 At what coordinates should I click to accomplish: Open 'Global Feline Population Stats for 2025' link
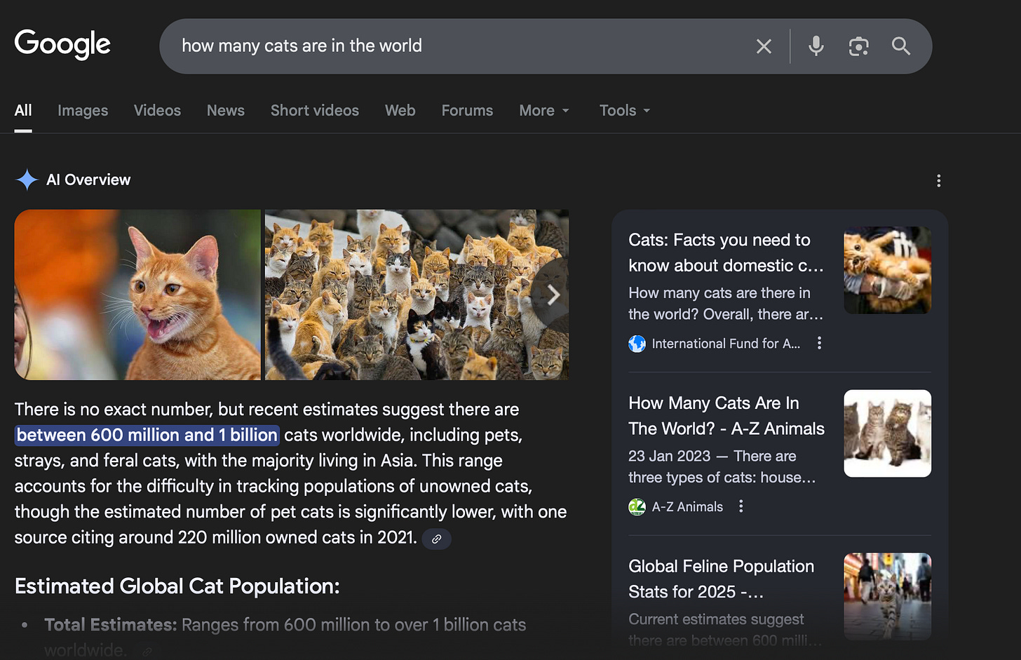(722, 579)
